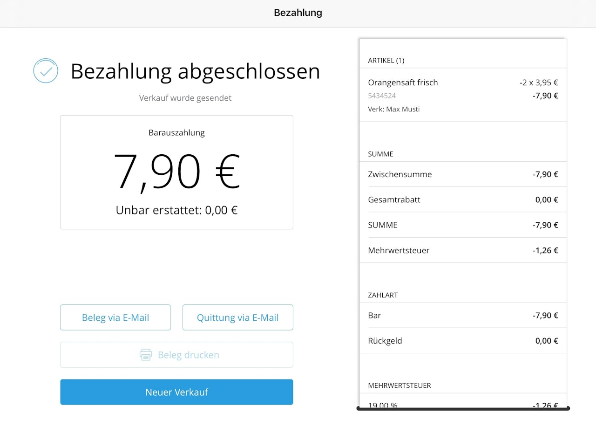Click the 19,00 % tax rate row
This screenshot has height=434, width=596.
tap(463, 404)
